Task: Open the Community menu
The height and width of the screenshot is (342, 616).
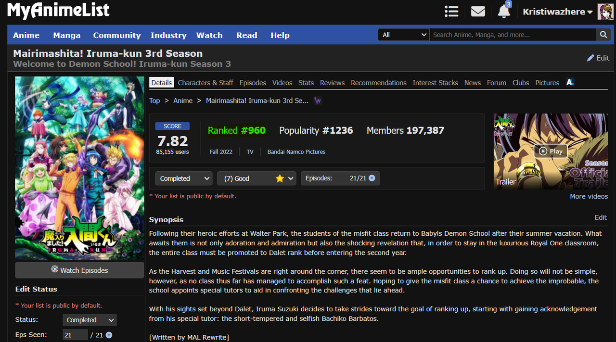Action: pyautogui.click(x=117, y=35)
